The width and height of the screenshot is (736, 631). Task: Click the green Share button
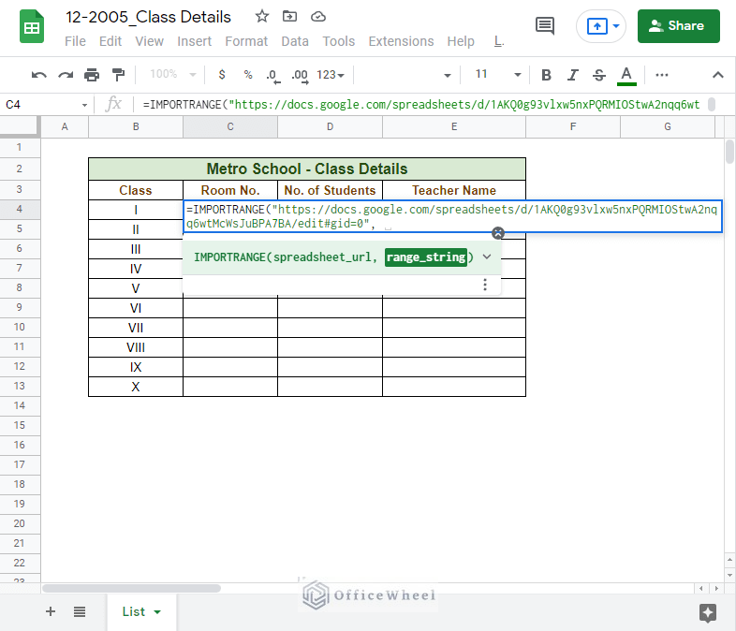[x=678, y=26]
